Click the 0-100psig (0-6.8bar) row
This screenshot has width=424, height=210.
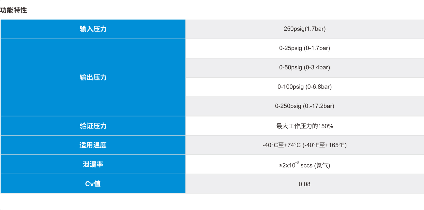coord(305,87)
